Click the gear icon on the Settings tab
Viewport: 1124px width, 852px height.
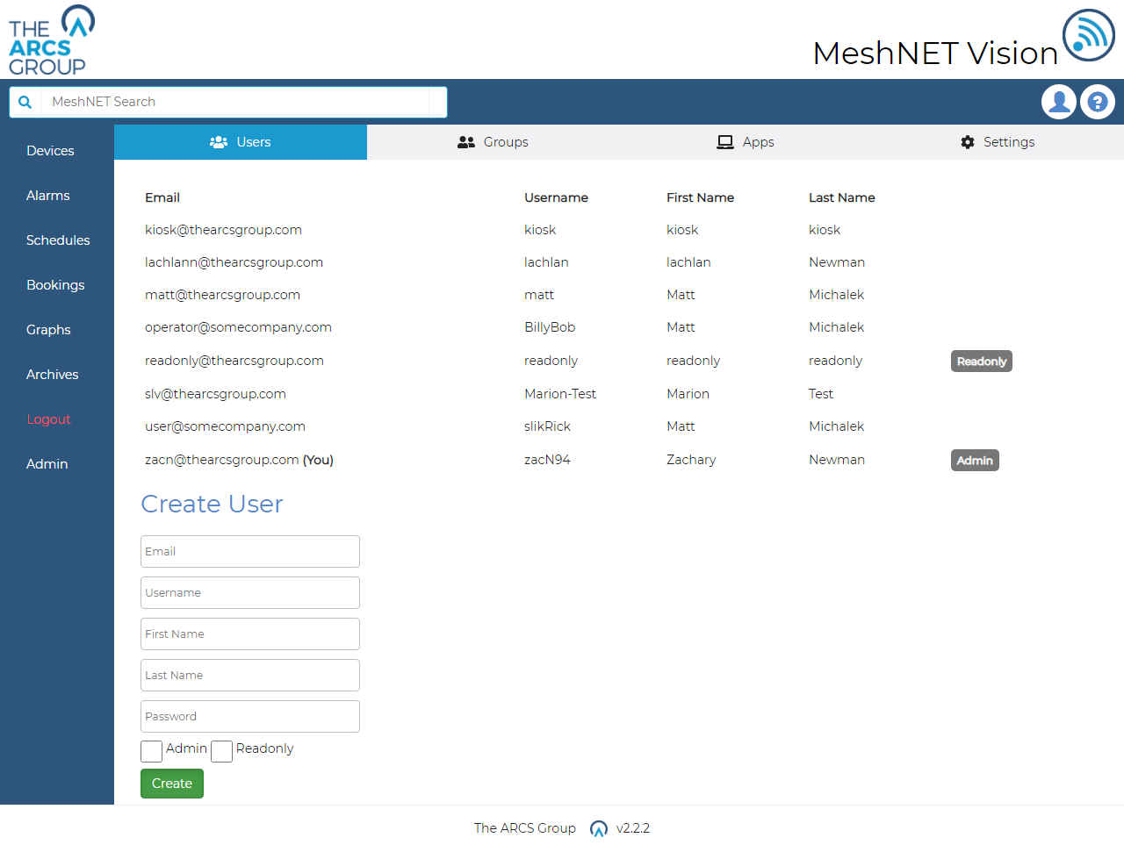(x=968, y=141)
